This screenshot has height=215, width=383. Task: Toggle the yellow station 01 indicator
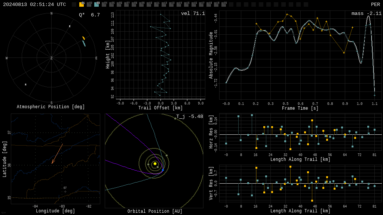(82, 4)
